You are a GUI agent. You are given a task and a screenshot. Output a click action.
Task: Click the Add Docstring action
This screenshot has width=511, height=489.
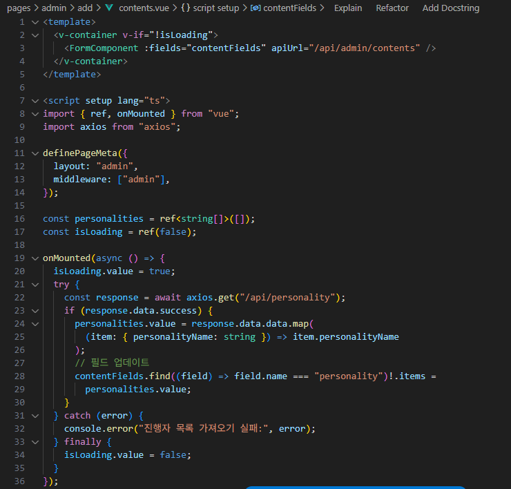[x=450, y=8]
